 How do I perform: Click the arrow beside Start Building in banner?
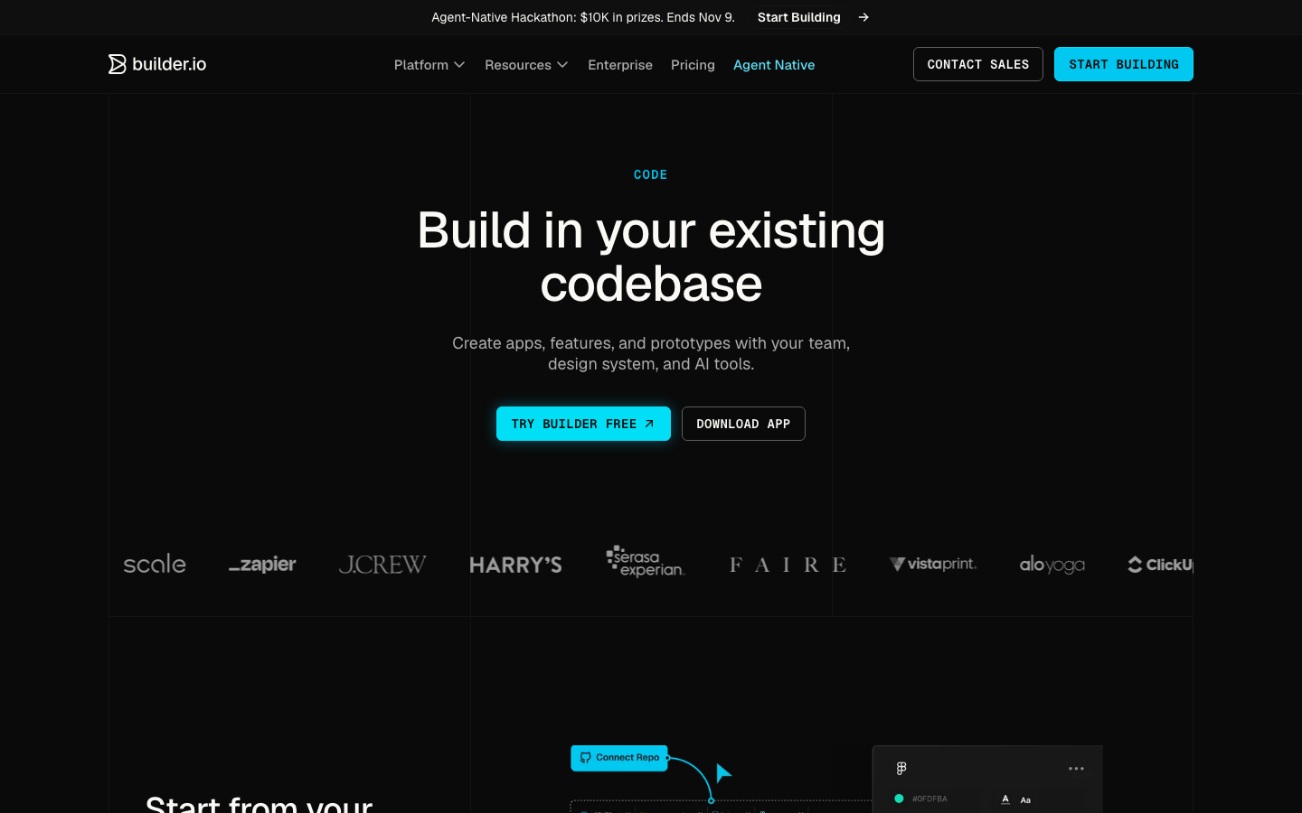click(x=863, y=17)
